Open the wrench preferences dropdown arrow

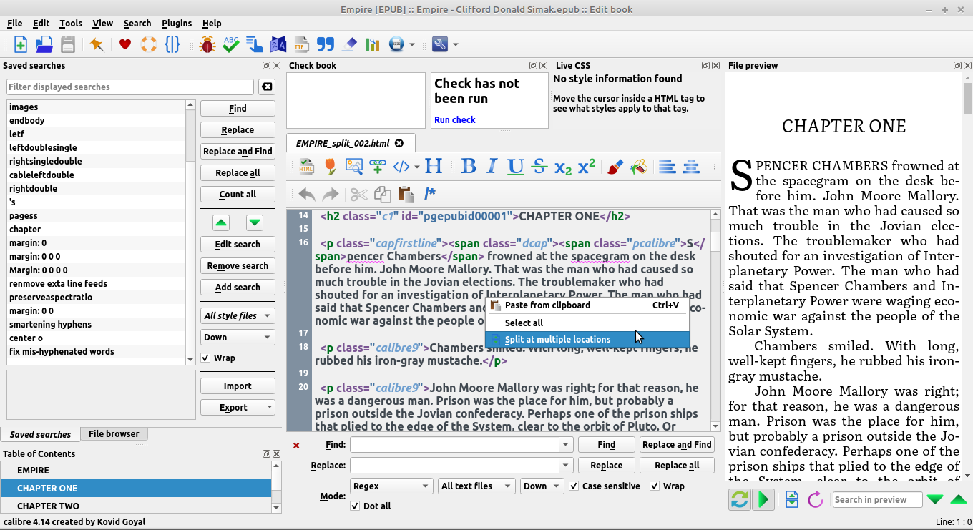(x=456, y=45)
